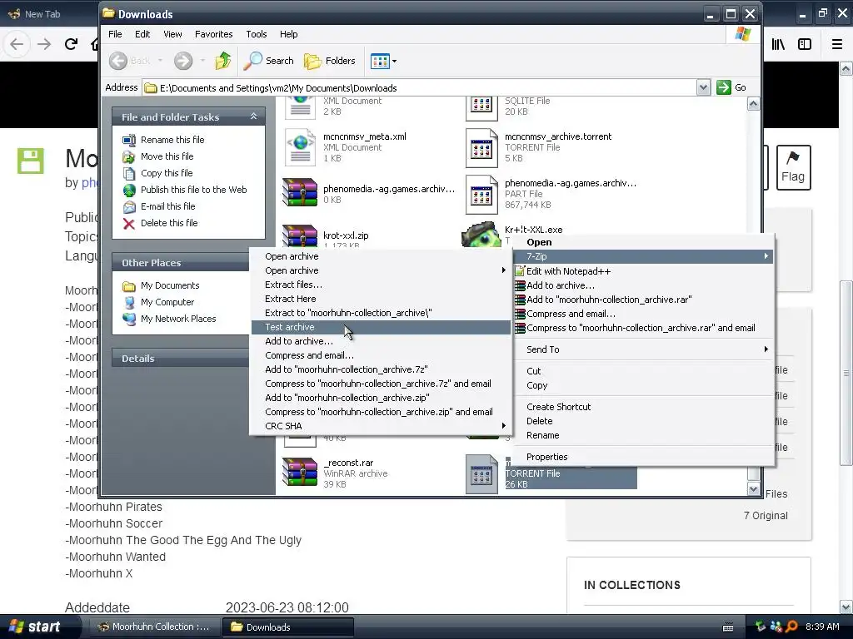Open the Tools menu
Screen dimensions: 853x639
[257, 34]
